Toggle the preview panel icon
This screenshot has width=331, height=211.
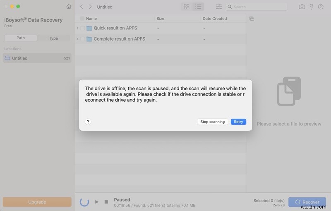252,19
